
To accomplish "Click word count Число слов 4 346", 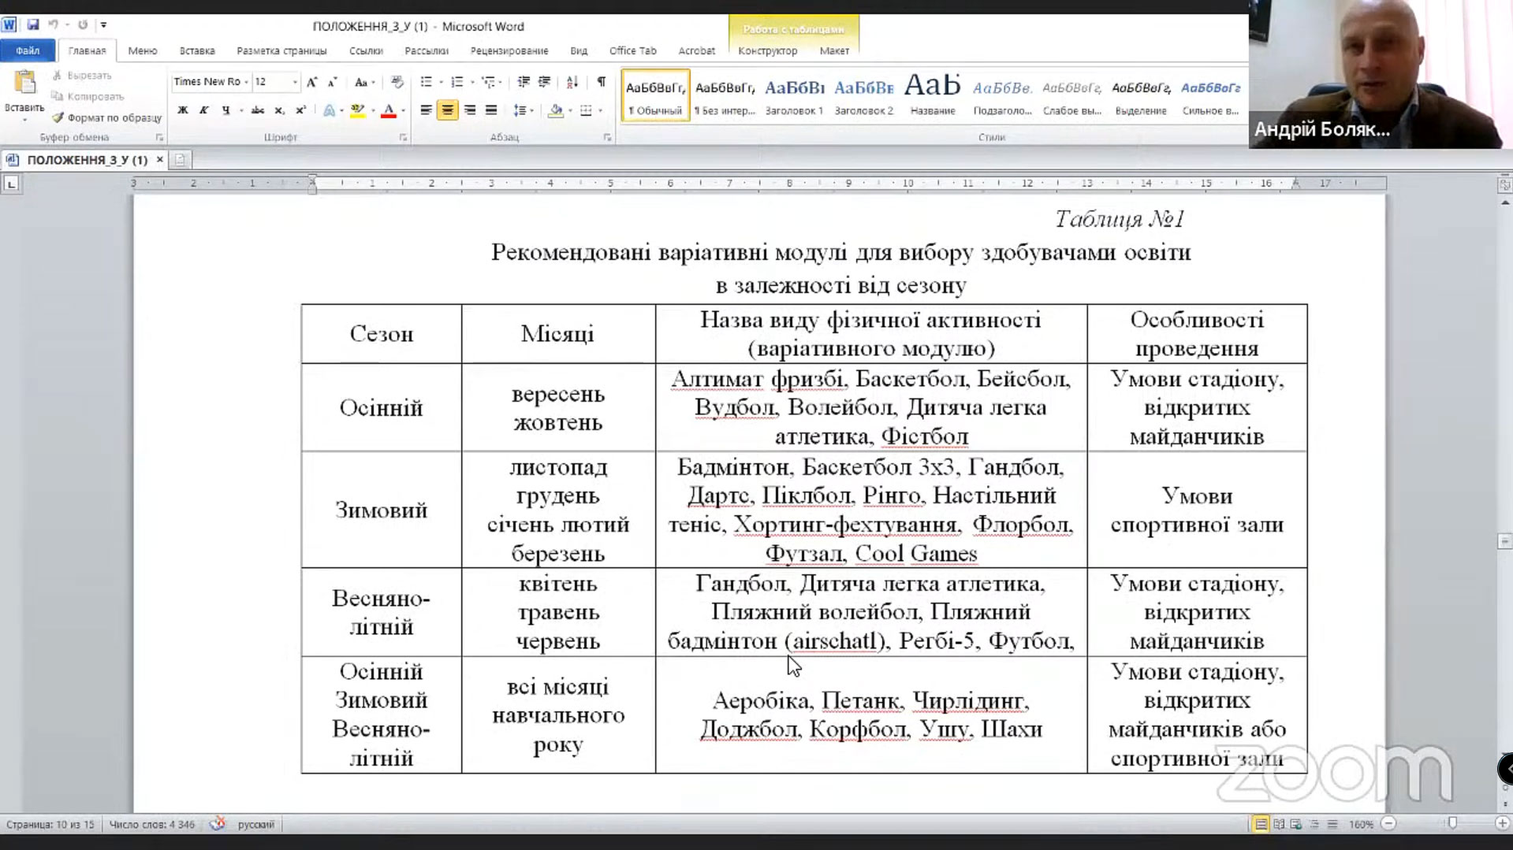I will click(x=151, y=824).
